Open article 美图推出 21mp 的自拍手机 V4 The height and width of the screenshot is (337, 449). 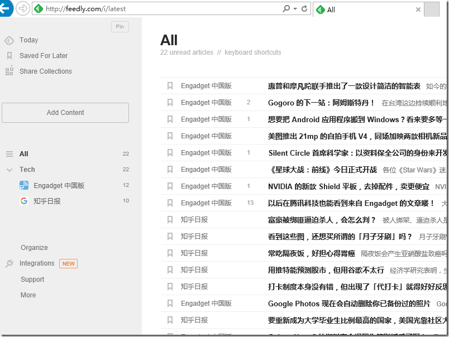tap(357, 136)
